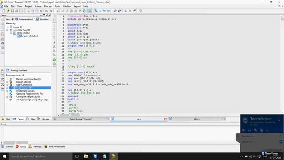Click the Windows Start button
The image size is (284, 160).
4,156
